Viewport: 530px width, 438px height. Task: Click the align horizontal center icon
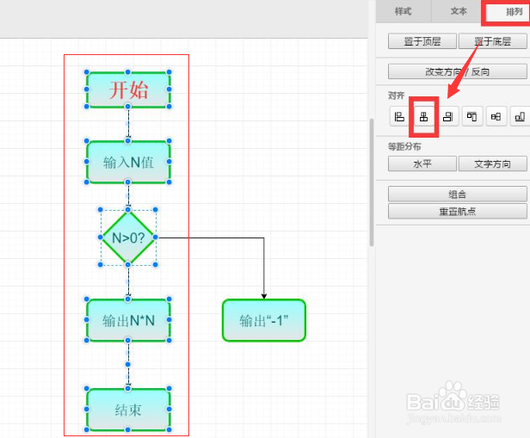(424, 116)
